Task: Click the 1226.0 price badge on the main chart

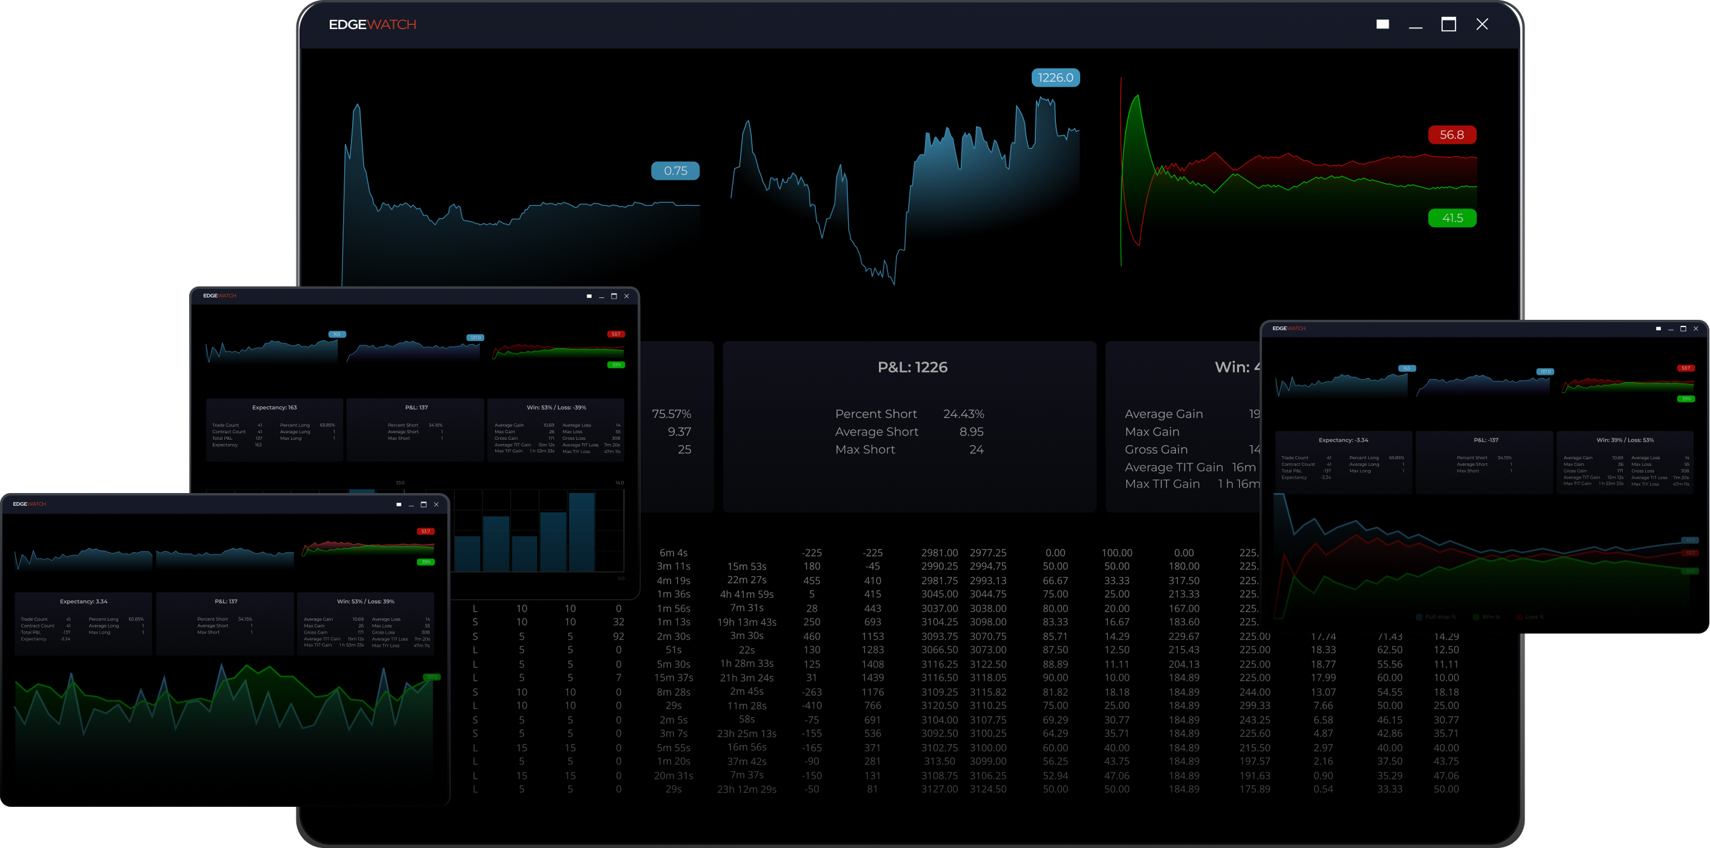Action: point(1055,78)
